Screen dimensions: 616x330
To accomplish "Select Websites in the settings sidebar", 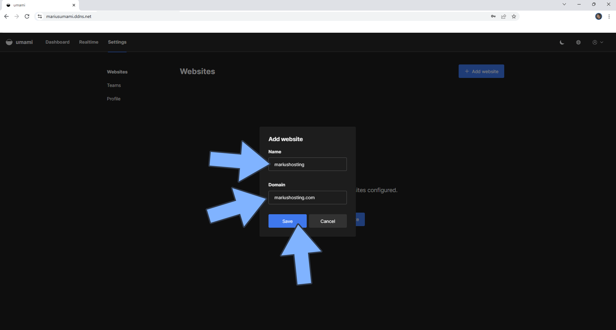I will click(117, 72).
